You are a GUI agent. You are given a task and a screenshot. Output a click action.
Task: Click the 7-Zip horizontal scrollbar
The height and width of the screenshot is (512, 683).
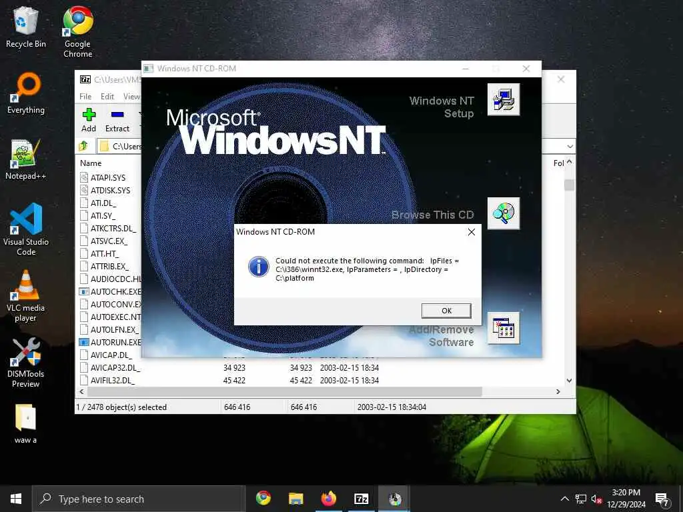click(284, 391)
